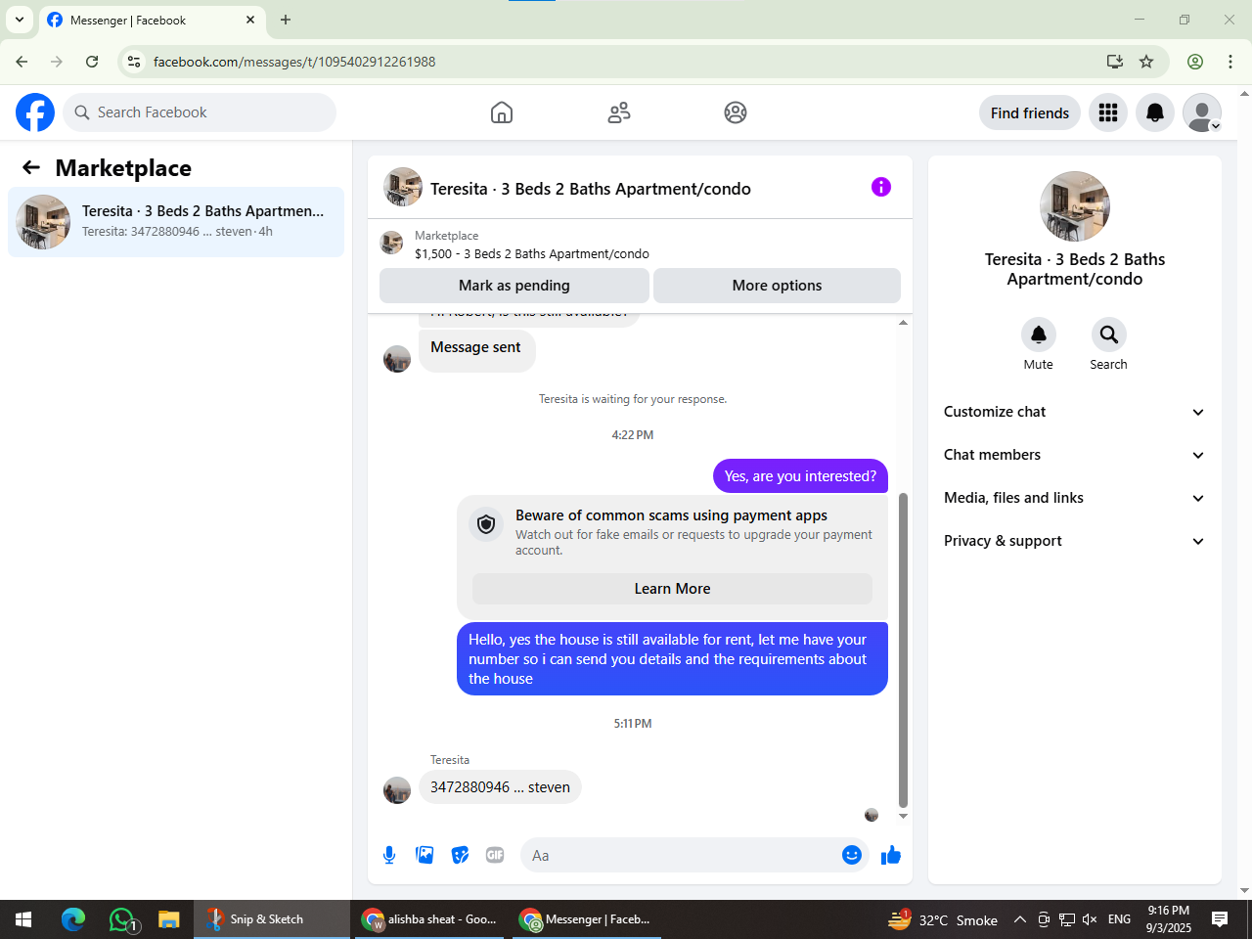Choose a GIF icon
Image resolution: width=1252 pixels, height=939 pixels.
click(495, 856)
